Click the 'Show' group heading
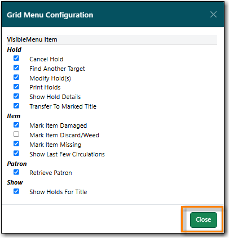This screenshot has width=229, height=238. (x=15, y=182)
